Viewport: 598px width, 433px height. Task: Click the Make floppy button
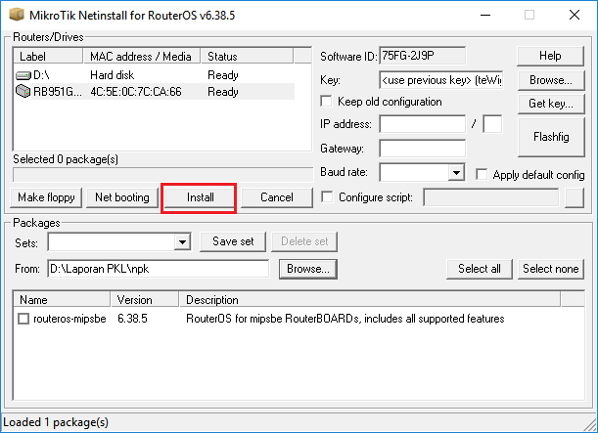(46, 197)
